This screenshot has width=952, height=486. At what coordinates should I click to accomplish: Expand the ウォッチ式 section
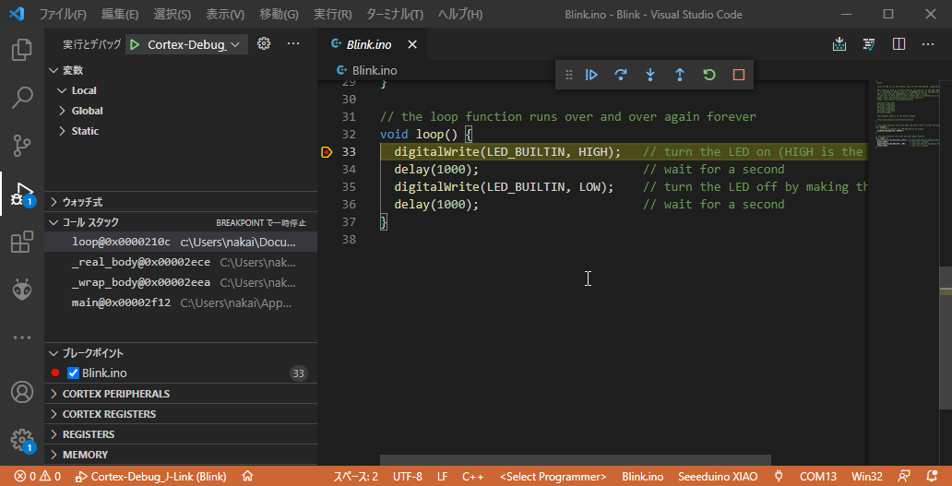(x=182, y=201)
